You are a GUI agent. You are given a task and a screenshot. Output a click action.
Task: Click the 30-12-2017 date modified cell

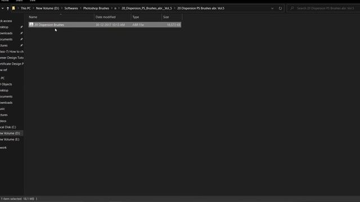(x=110, y=25)
